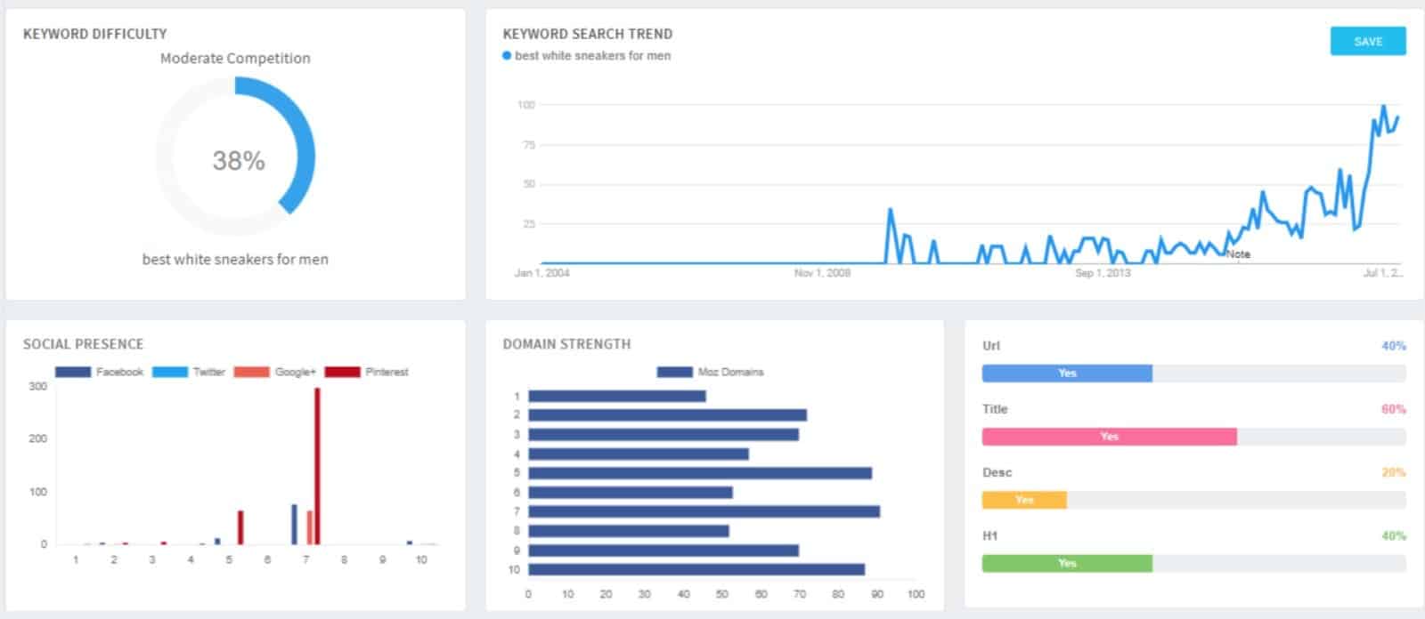Select the orange Desc progress bar

point(1024,500)
